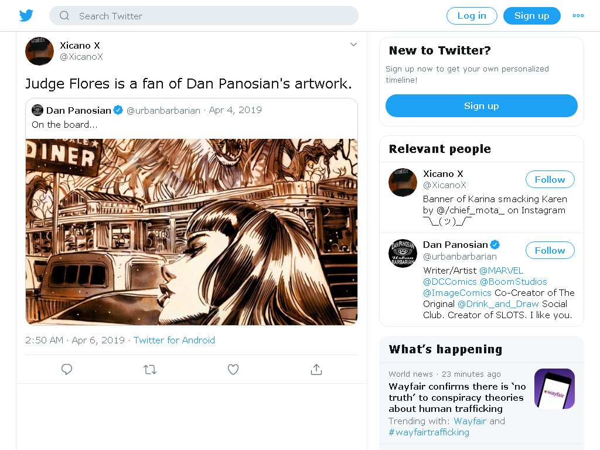Follow Xicano X in Relevant people

(x=550, y=179)
